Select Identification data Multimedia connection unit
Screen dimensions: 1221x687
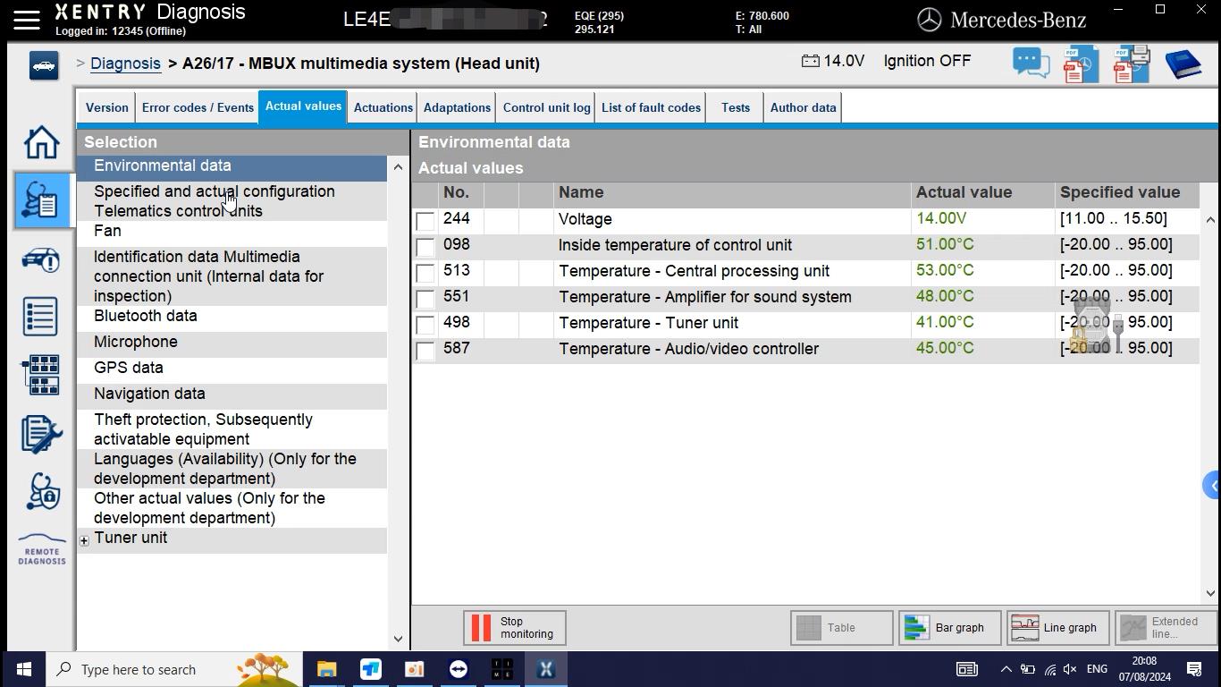coord(232,276)
